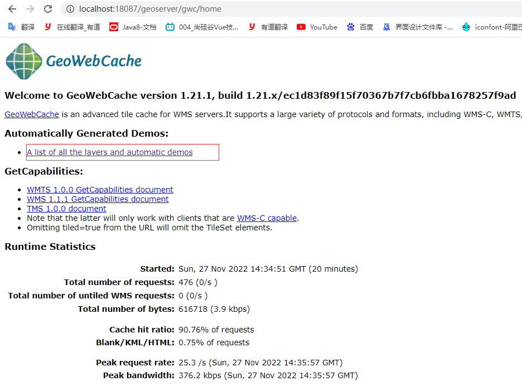
Task: Open the site information icon in address bar
Action: tap(70, 9)
